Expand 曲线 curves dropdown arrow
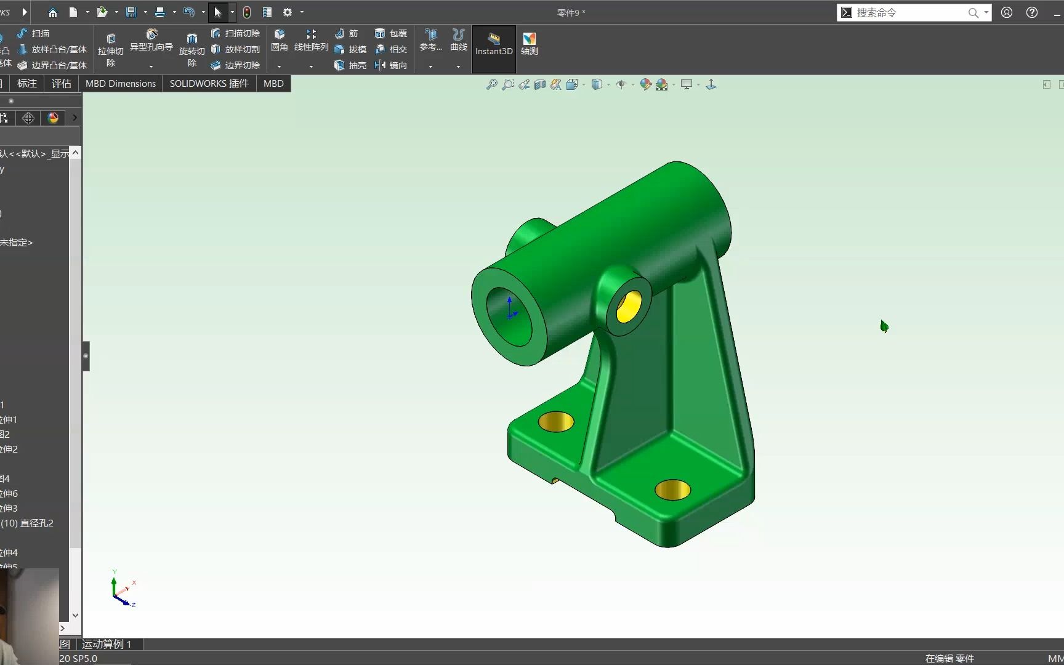Screen dimensions: 1064x665 tap(458, 66)
